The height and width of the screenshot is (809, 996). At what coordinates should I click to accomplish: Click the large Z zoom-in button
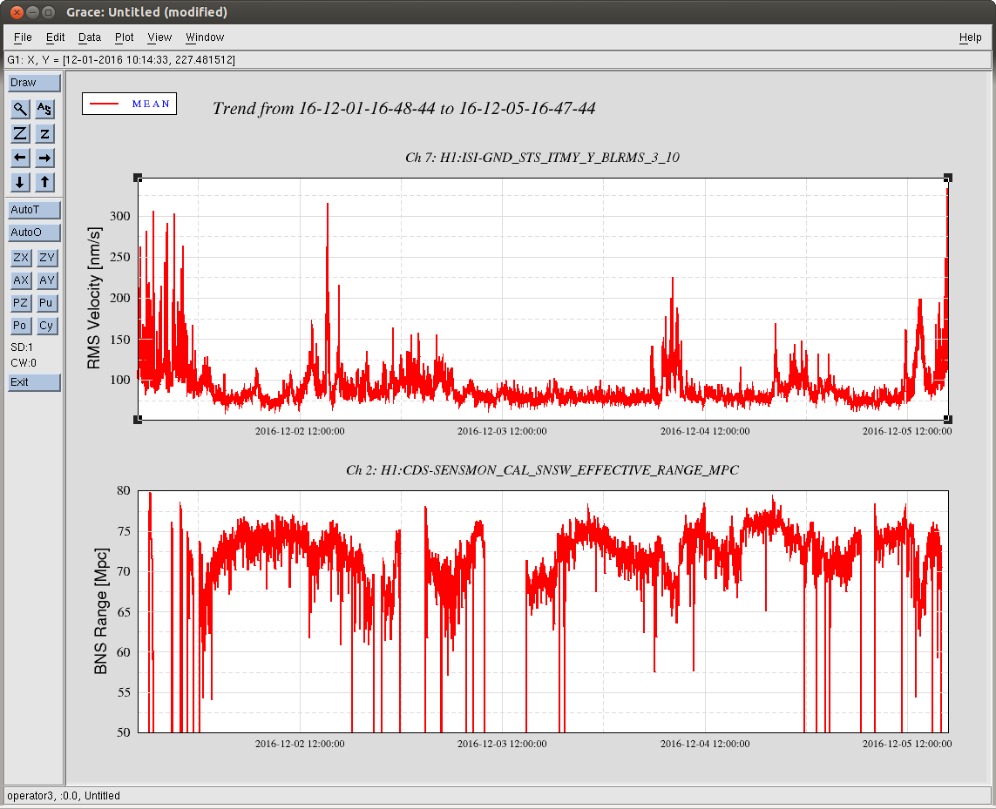click(20, 133)
